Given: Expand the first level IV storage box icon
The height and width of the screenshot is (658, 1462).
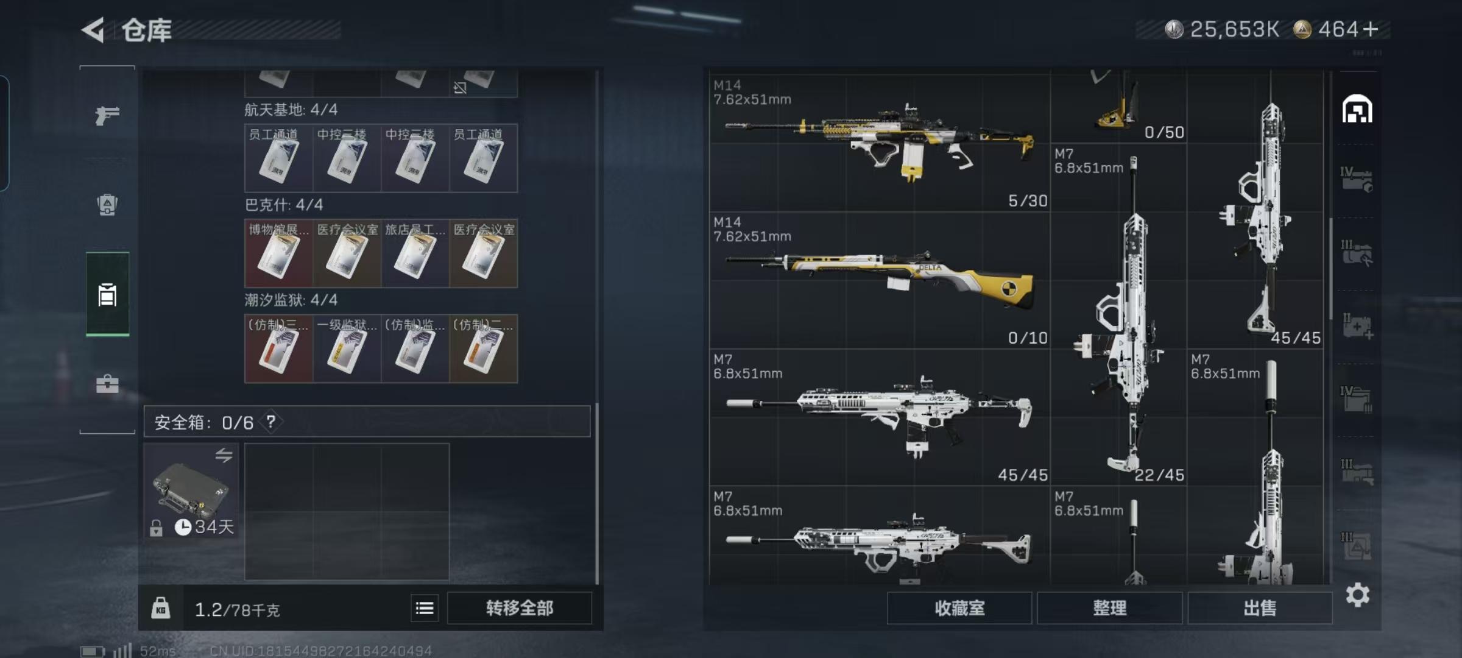Looking at the screenshot, I should point(1357,180).
